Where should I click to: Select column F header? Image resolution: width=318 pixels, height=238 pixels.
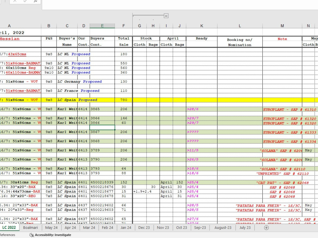click(x=123, y=26)
